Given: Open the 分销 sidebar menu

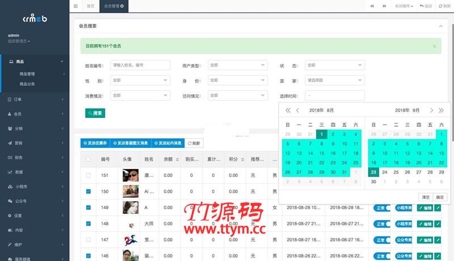Looking at the screenshot, I should [35, 129].
